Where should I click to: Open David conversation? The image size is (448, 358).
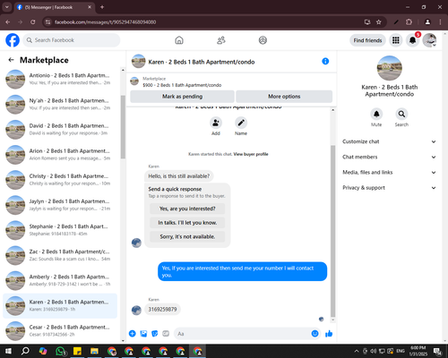pos(60,130)
